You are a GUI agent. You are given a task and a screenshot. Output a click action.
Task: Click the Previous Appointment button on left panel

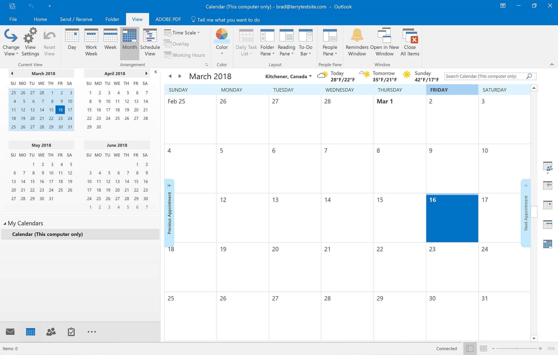(x=169, y=209)
